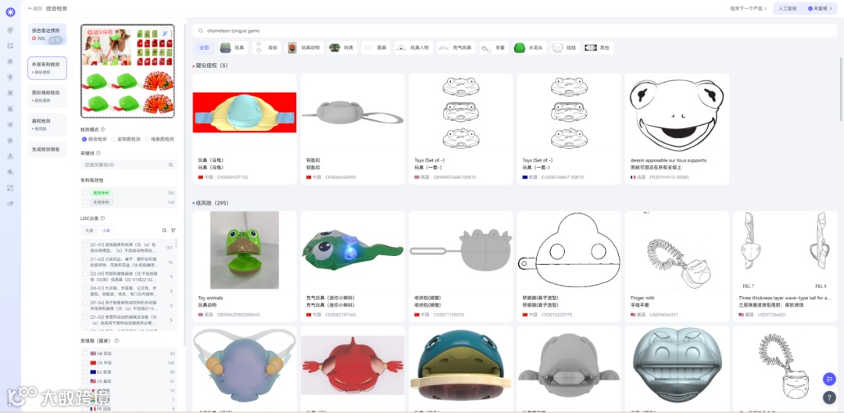The image size is (844, 413).
Task: Open 版权检测 section
Action: tap(48, 125)
